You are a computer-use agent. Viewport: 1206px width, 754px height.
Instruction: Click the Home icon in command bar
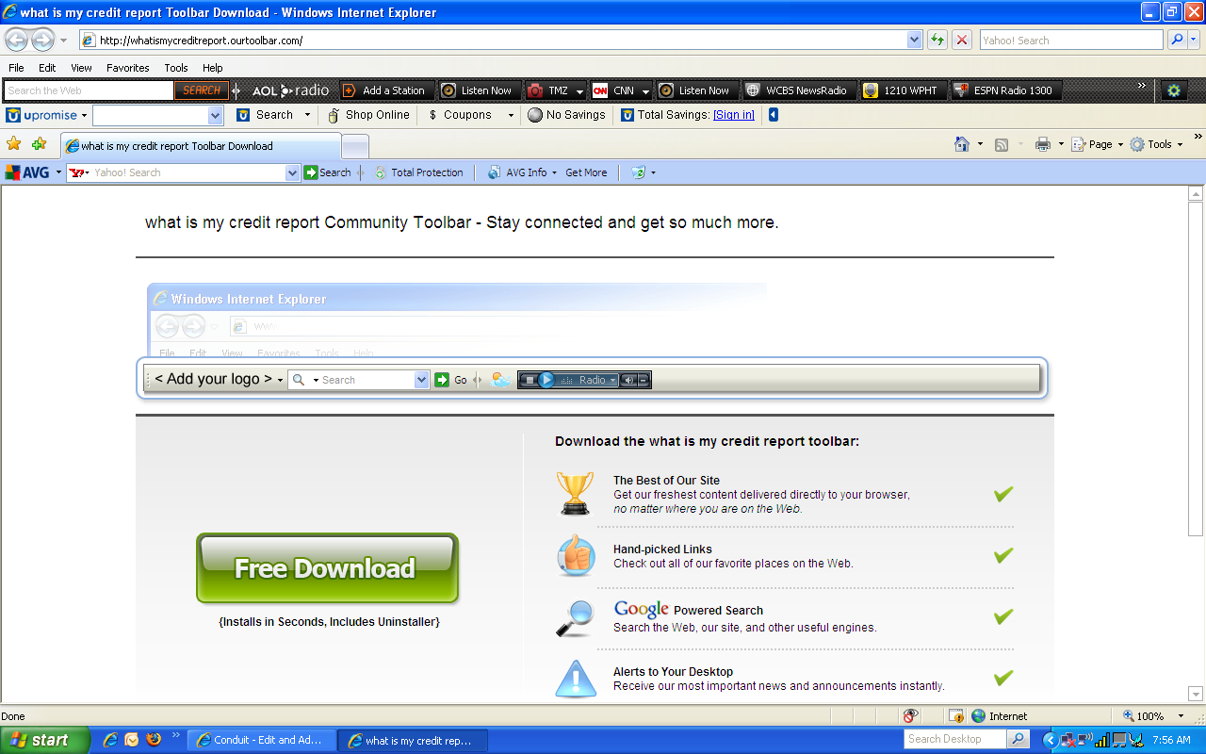(x=962, y=144)
